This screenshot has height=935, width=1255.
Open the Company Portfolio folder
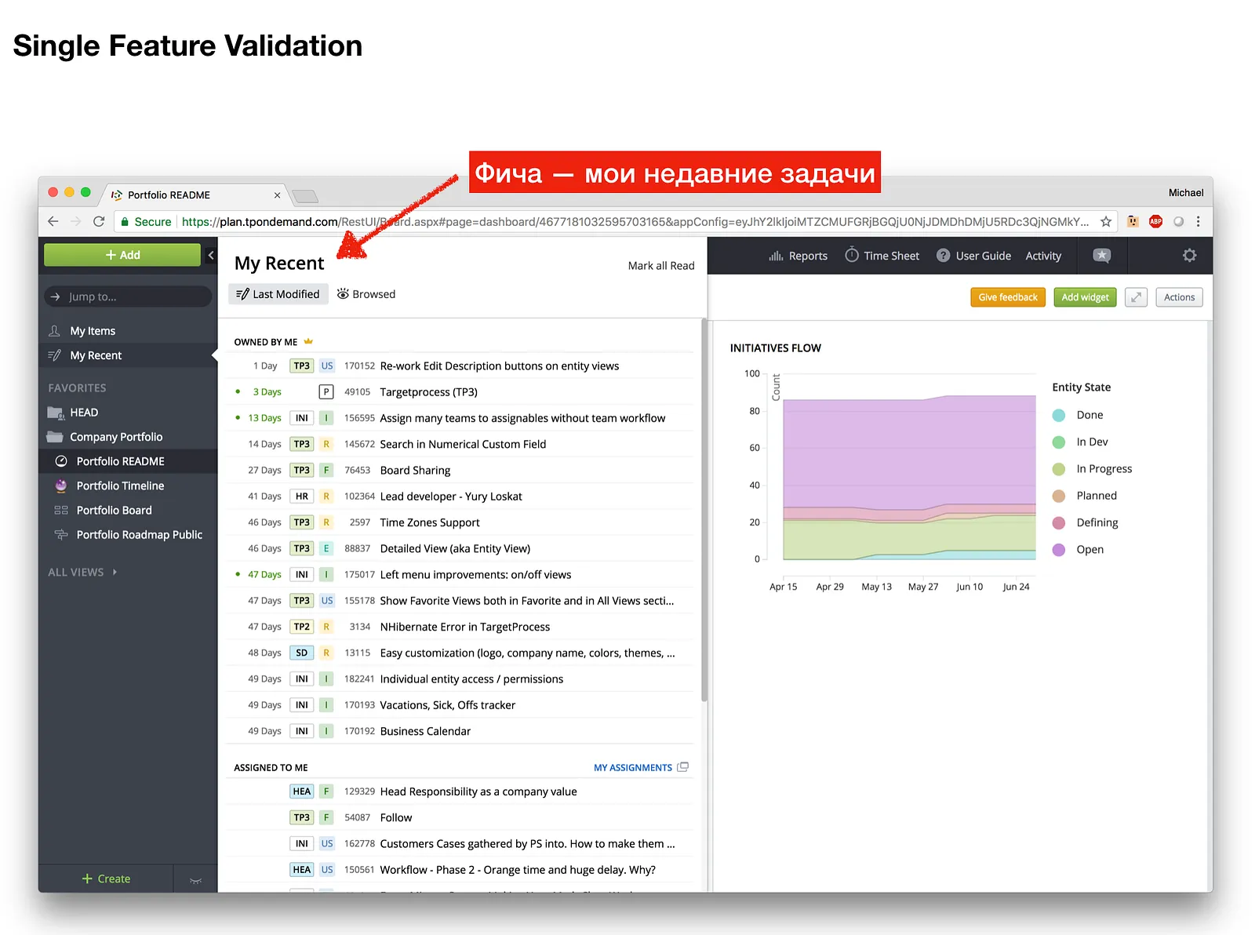click(x=116, y=437)
